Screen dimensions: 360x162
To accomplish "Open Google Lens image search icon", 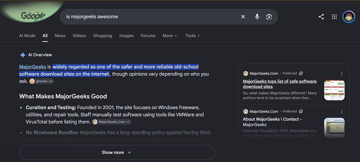I will [269, 17].
